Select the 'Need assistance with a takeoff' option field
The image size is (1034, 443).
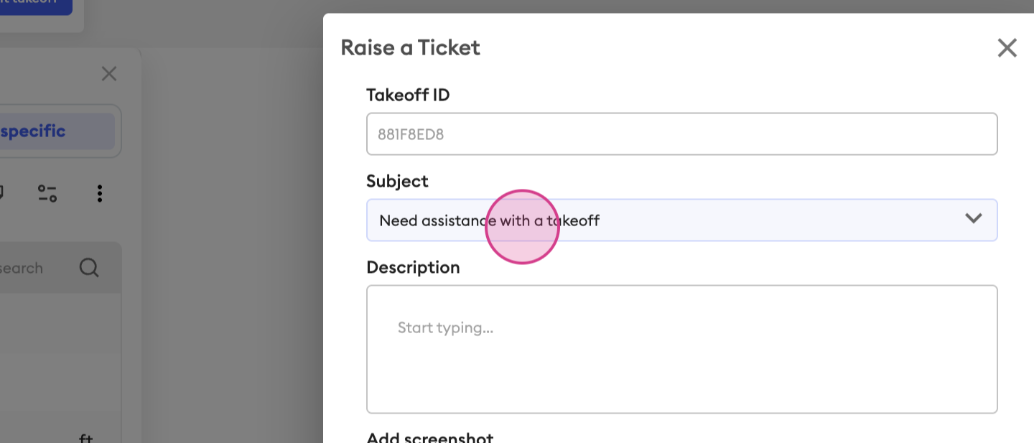click(x=681, y=220)
